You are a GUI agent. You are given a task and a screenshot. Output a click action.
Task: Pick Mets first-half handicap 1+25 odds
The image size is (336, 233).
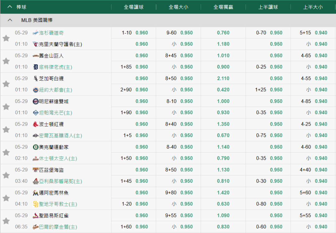click(x=276, y=90)
